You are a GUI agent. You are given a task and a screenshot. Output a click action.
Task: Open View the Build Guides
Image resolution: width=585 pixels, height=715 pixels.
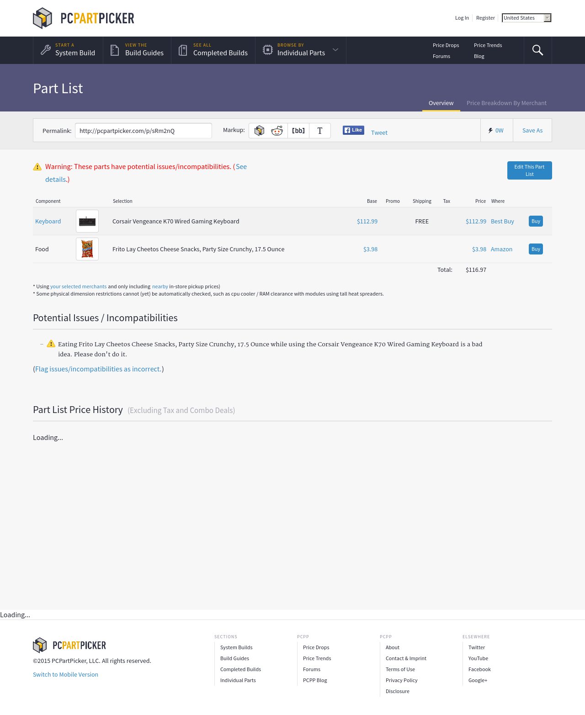tap(137, 50)
